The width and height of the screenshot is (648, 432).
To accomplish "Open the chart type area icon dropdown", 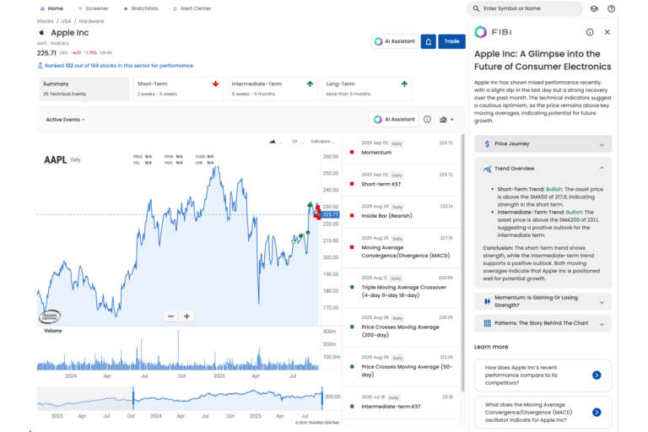I will (275, 142).
